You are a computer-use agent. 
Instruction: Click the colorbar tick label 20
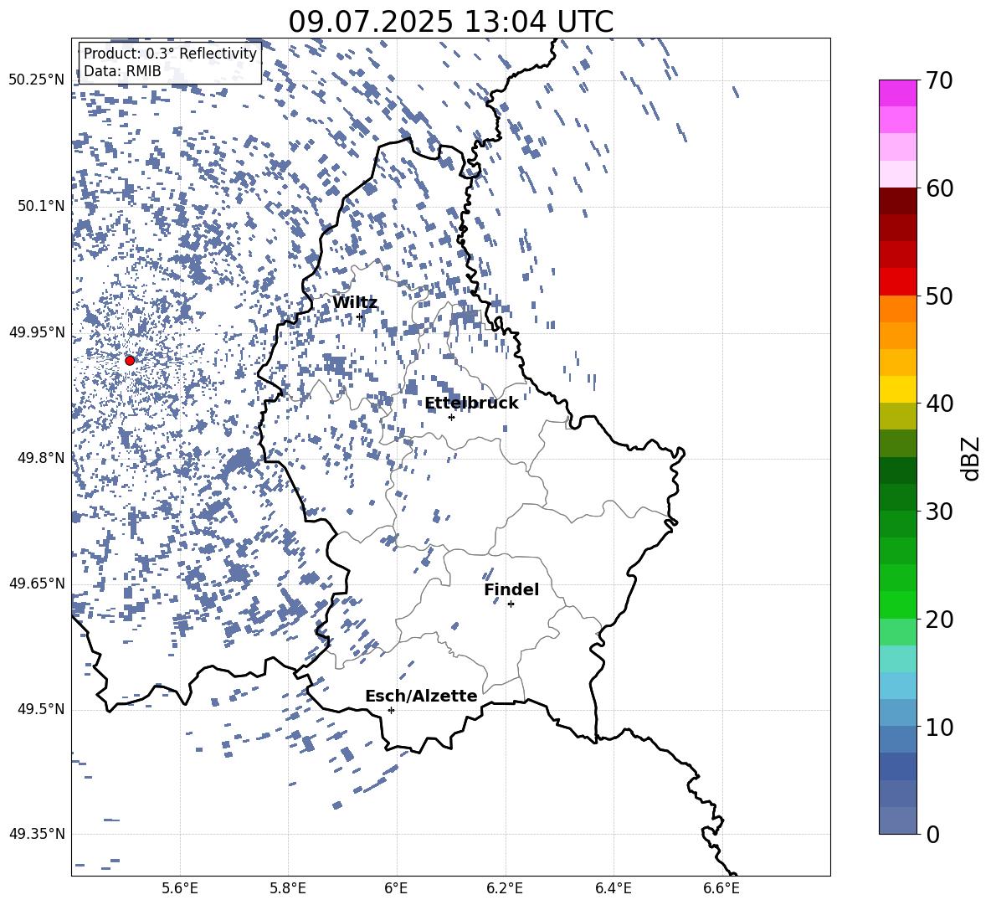coord(940,620)
